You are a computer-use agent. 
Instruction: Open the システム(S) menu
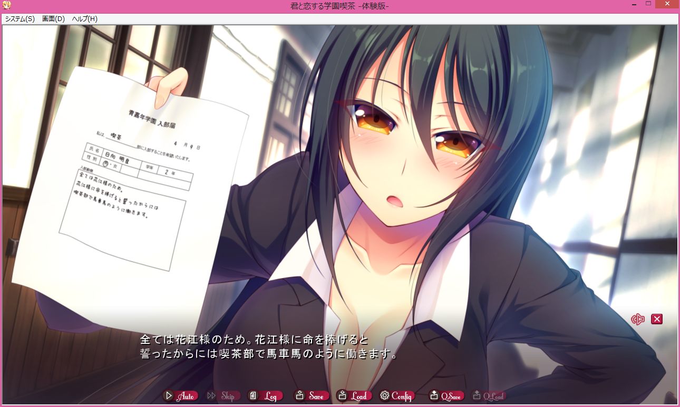(x=20, y=19)
